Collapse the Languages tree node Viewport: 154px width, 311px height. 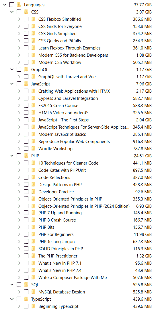(x=5, y=5)
